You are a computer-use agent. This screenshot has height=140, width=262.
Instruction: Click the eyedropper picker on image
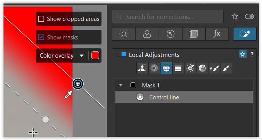[68, 95]
